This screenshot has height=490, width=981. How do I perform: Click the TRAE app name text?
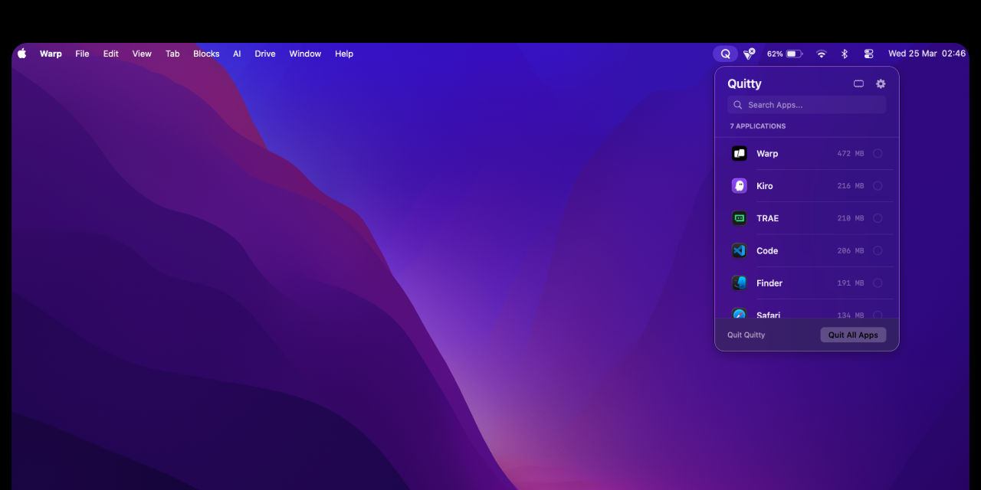pos(767,218)
